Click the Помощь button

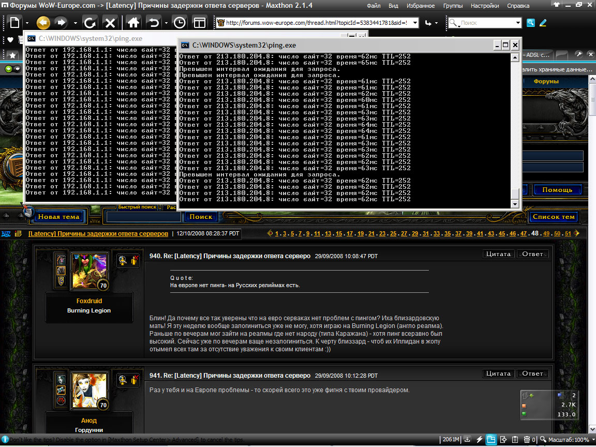[557, 190]
